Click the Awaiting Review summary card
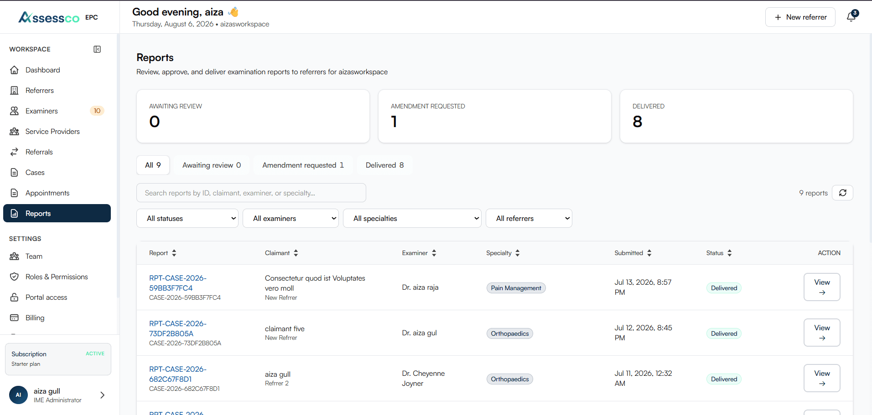872x415 pixels. coord(253,116)
